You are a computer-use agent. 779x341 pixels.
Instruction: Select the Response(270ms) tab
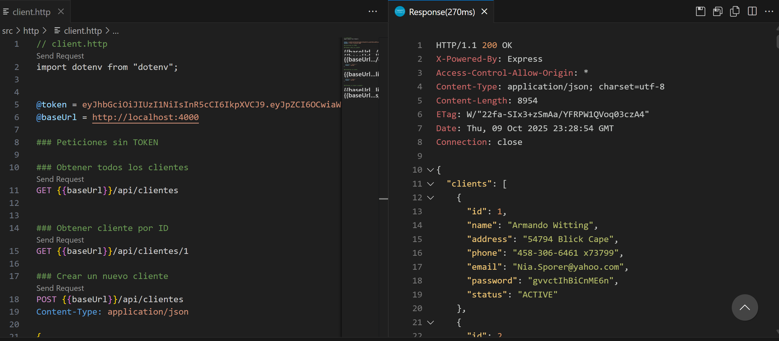pos(442,12)
